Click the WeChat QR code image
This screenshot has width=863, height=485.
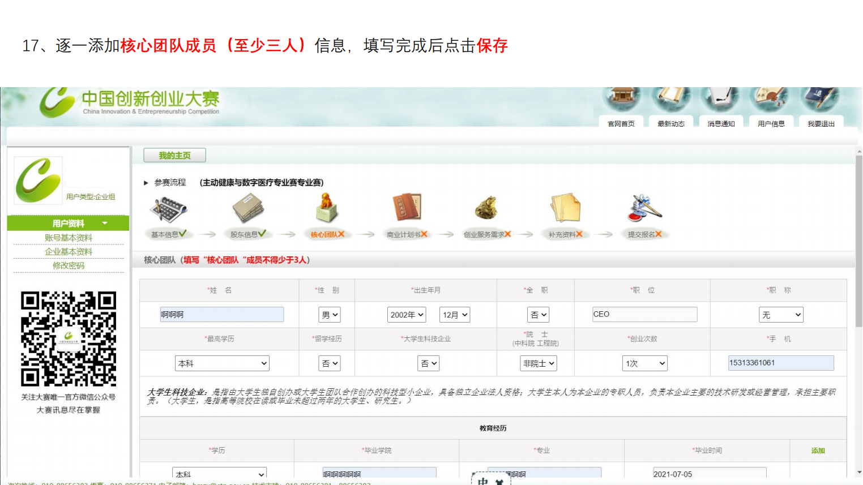click(69, 338)
